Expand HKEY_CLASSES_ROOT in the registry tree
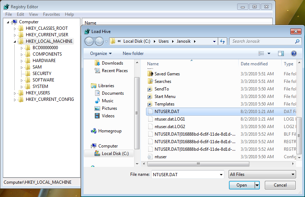Screen dimensions: 305x197 pyautogui.click(x=15, y=29)
